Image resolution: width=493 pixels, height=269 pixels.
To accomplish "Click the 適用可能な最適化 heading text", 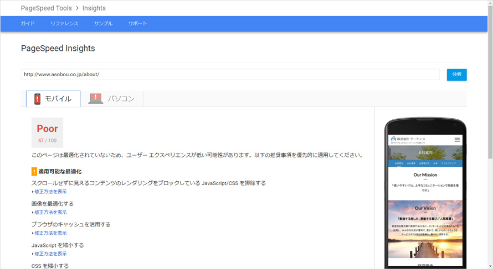I will pyautogui.click(x=60, y=171).
